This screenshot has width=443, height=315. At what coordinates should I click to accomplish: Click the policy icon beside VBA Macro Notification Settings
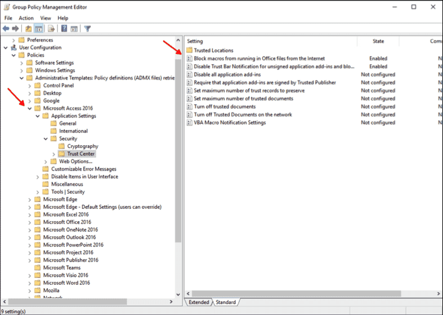click(x=190, y=123)
